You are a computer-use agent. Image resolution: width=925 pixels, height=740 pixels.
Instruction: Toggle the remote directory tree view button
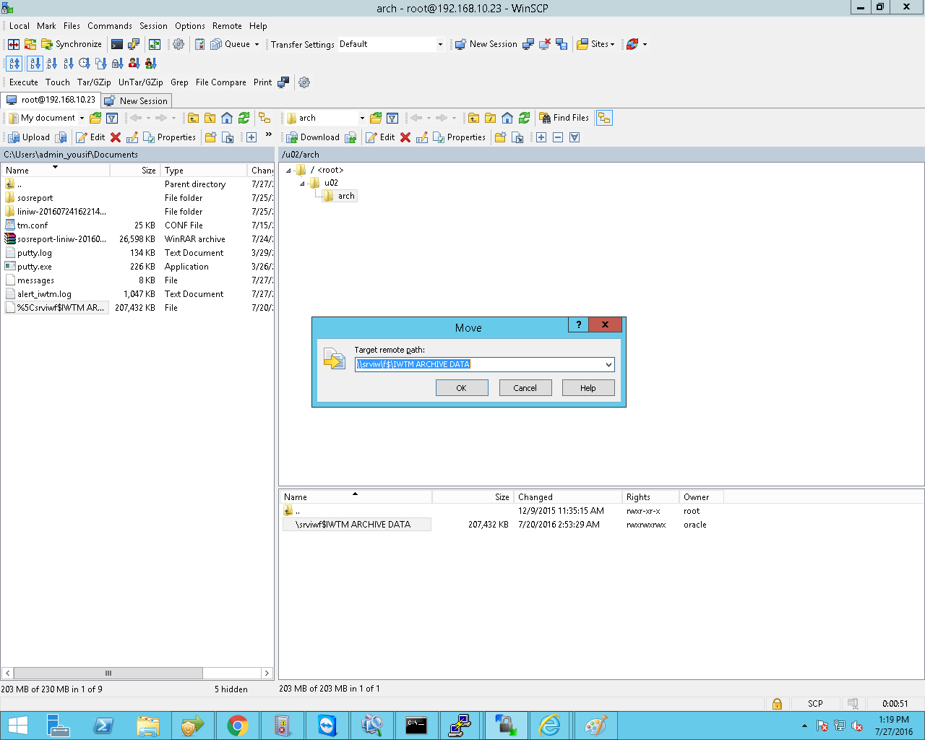604,118
